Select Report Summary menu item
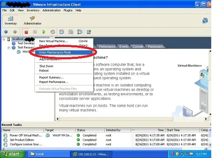Viewport: 212px width, 158px height. coord(64,78)
